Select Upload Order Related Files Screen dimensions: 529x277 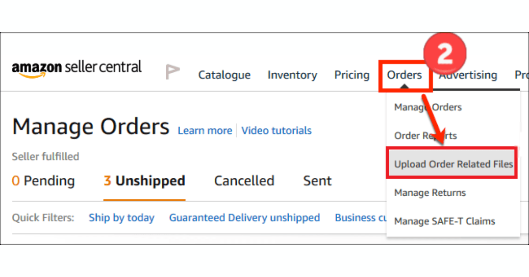pos(453,164)
